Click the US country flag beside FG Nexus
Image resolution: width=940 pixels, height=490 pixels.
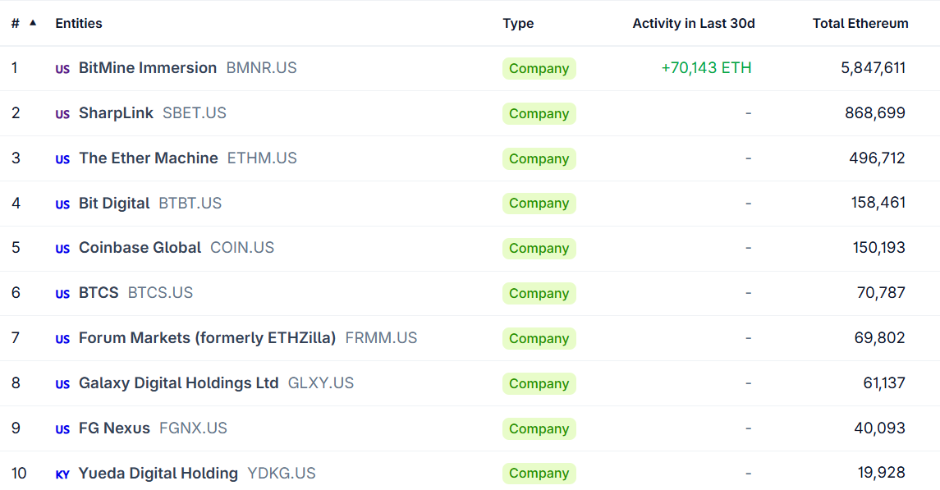pyautogui.click(x=62, y=429)
